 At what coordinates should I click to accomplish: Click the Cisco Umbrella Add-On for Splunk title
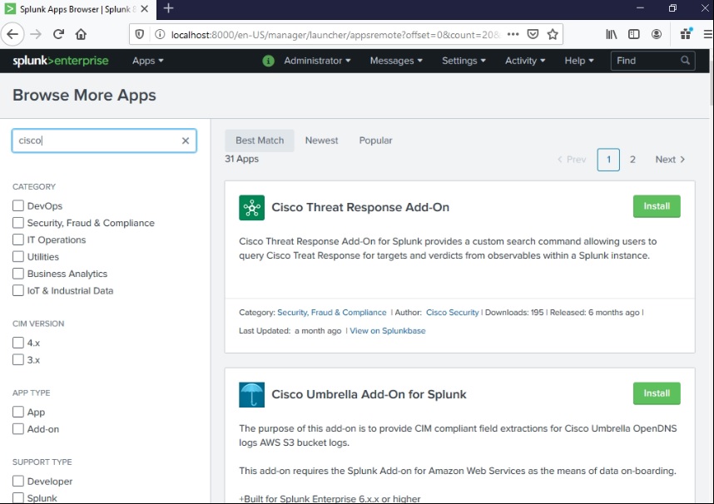point(369,394)
